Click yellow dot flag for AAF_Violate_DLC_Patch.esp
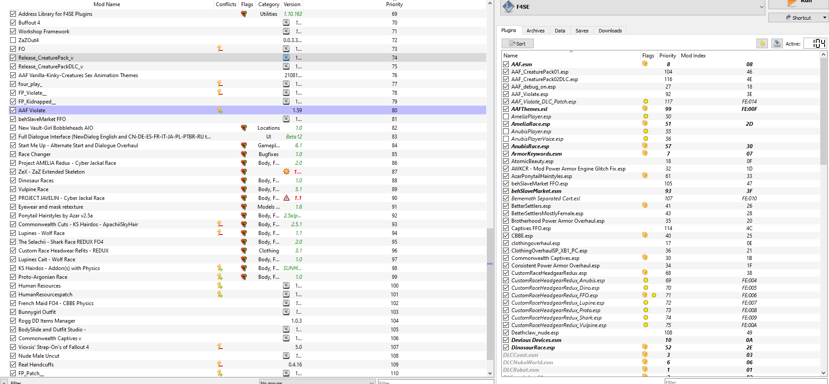This screenshot has height=384, width=829. pyautogui.click(x=645, y=101)
